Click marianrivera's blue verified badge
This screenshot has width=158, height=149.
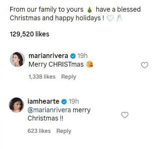pos(73,56)
